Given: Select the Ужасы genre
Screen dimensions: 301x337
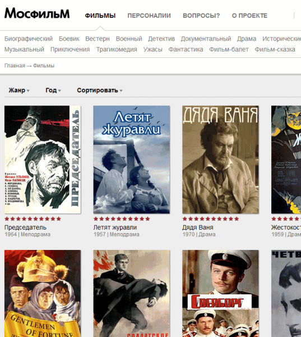Looking at the screenshot, I should (153, 49).
